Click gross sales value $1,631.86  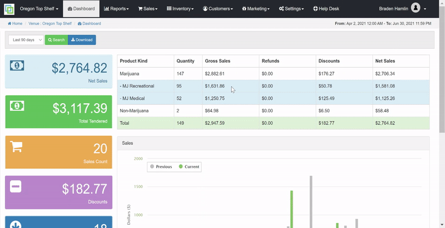point(215,86)
